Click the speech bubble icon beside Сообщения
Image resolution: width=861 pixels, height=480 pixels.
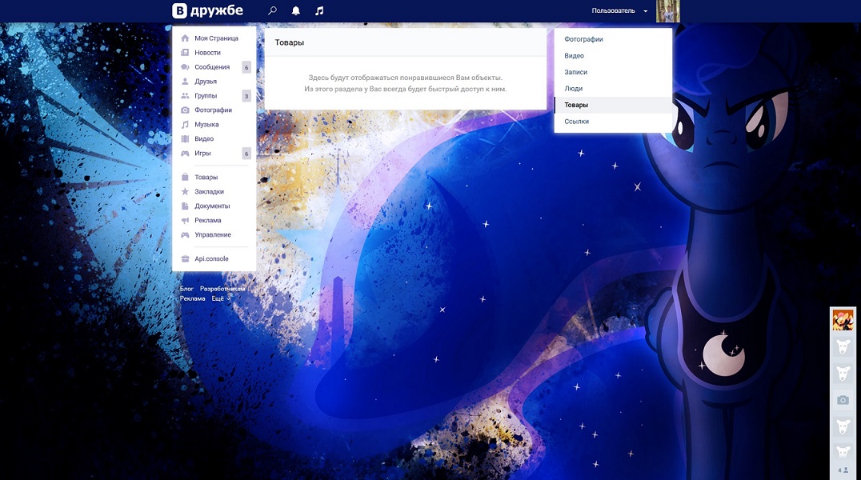point(185,67)
